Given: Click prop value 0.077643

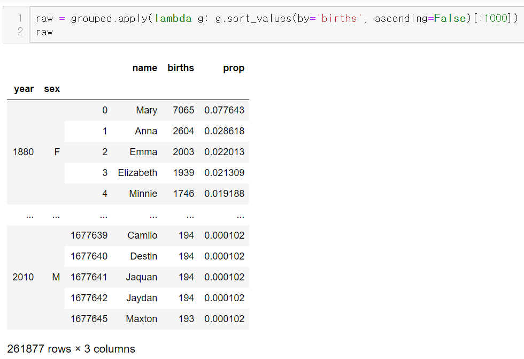Looking at the screenshot, I should click(224, 110).
